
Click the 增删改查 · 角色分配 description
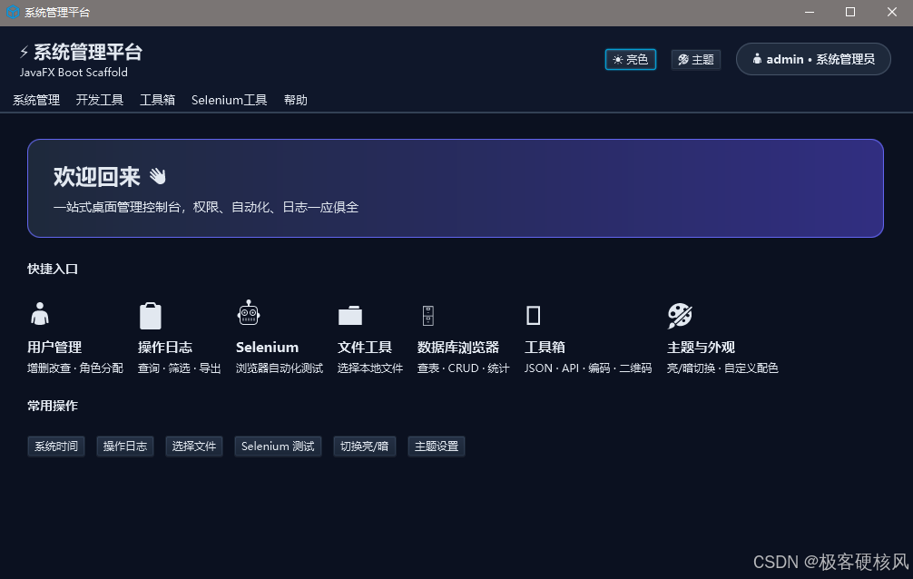[x=75, y=368]
